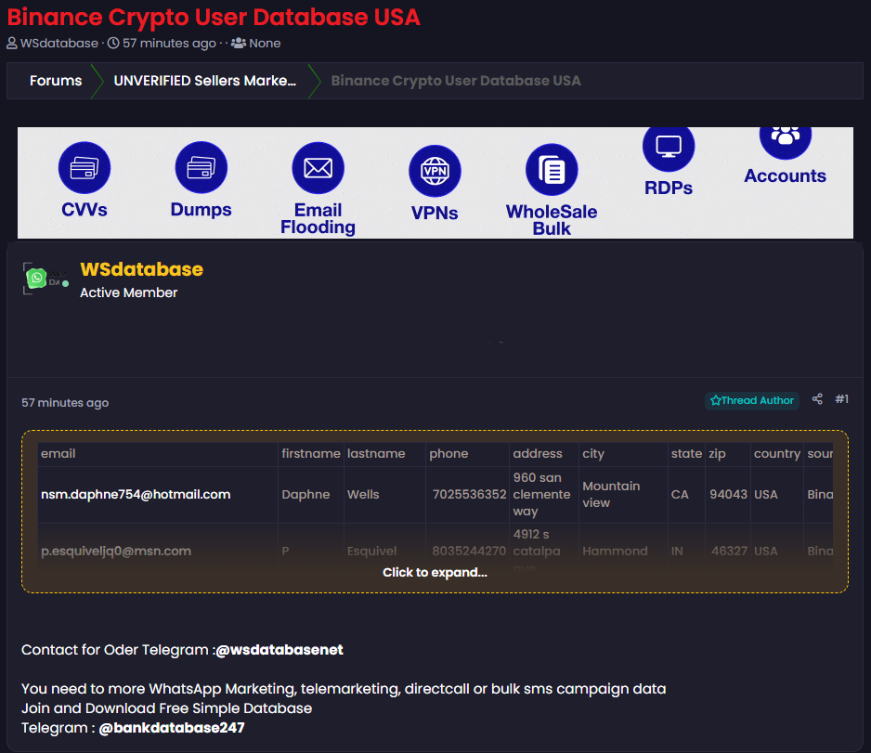Click phone number 7025536352
Viewport: 871px width, 753px height.
[469, 494]
